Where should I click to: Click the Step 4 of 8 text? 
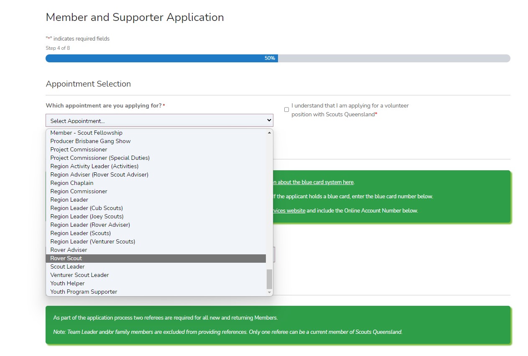tap(58, 48)
